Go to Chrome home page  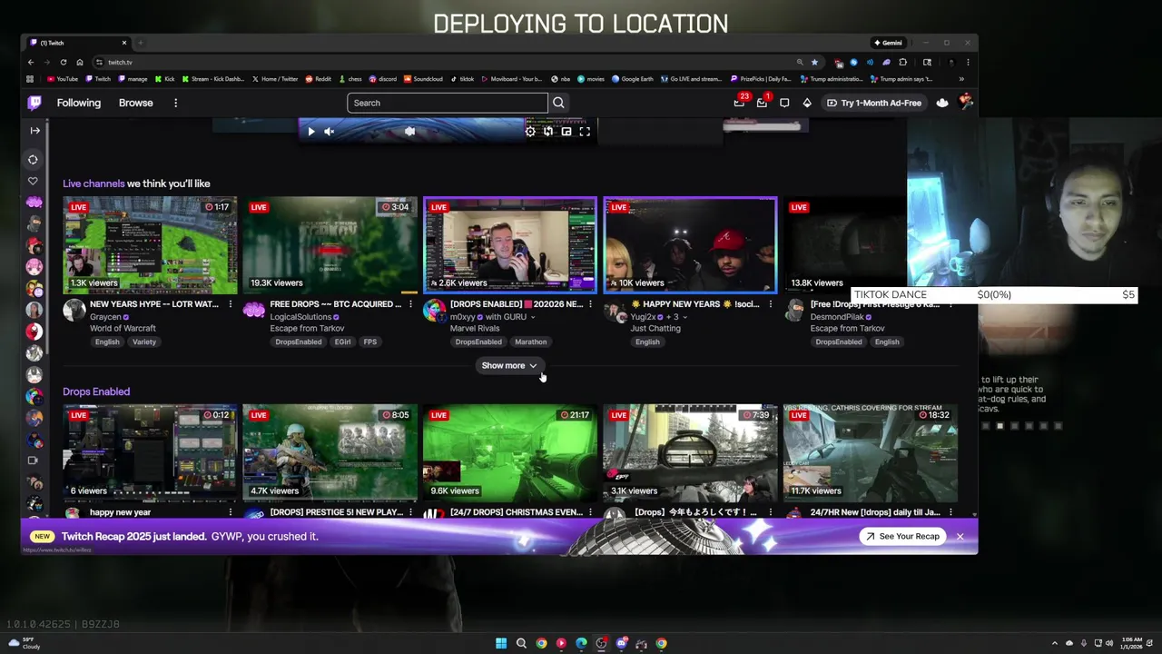pyautogui.click(x=79, y=62)
